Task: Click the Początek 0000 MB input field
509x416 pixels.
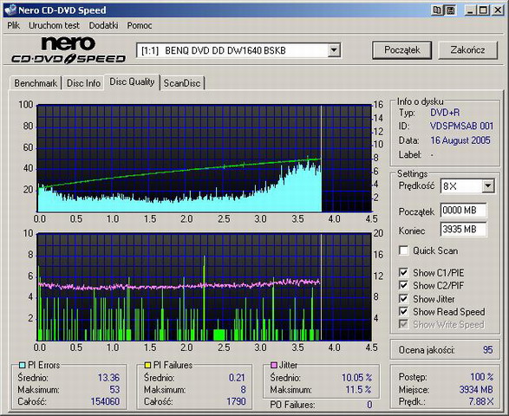Action: click(463, 211)
